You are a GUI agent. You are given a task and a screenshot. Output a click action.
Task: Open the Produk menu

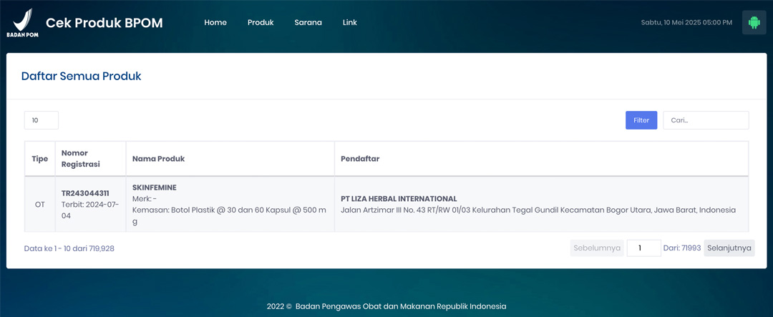[261, 23]
